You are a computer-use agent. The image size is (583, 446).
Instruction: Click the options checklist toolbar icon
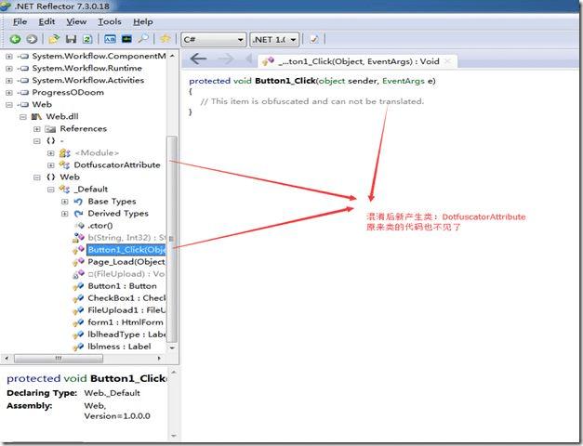click(x=313, y=39)
